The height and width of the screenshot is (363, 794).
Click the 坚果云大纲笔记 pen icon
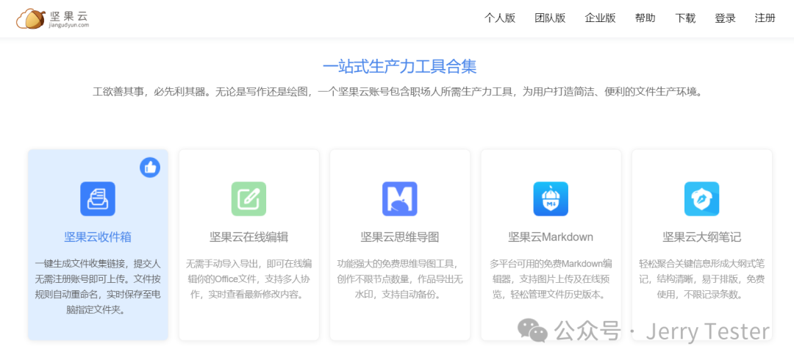702,199
